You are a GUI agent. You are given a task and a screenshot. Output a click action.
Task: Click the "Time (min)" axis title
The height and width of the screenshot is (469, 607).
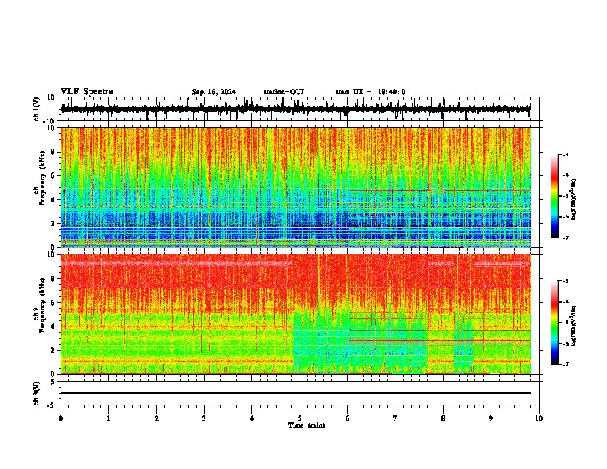coord(307,425)
